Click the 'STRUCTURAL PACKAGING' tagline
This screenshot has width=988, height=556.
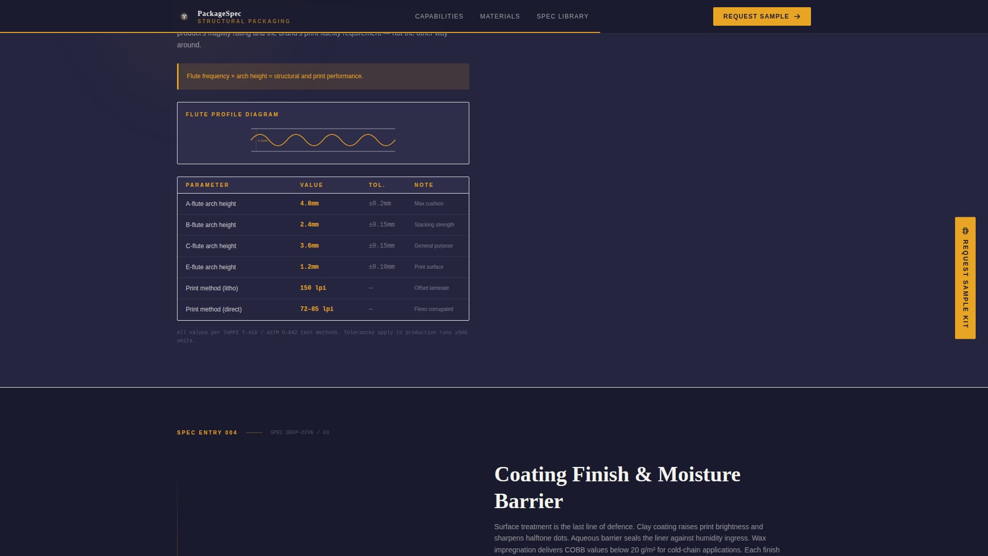coord(244,22)
